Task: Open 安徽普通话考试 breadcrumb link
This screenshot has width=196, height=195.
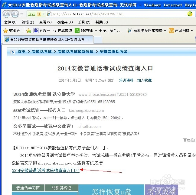Action: (113, 52)
